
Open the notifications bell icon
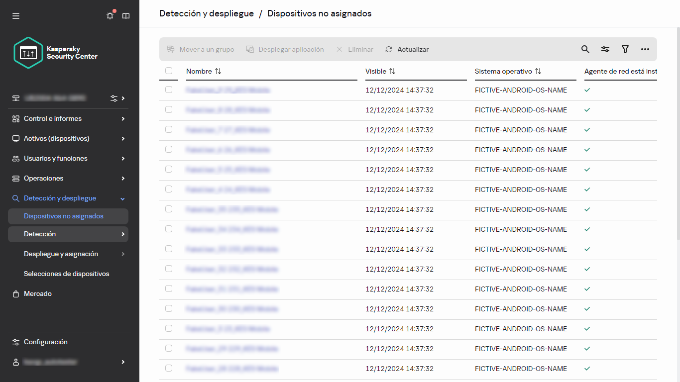(x=110, y=15)
